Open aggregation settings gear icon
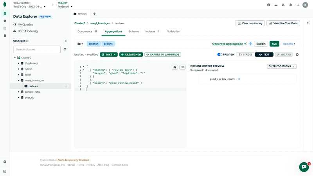Image resolution: width=313 pixels, height=176 pixels. point(297,54)
